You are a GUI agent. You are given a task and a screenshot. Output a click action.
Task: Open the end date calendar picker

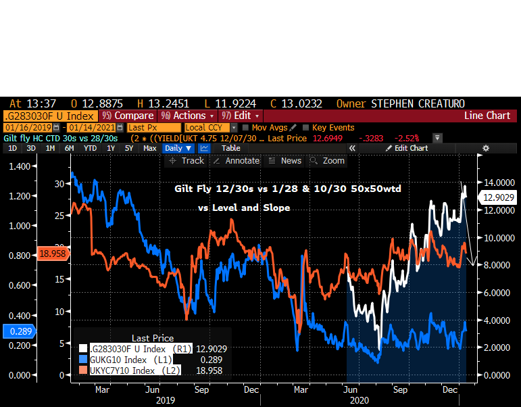tap(120, 128)
